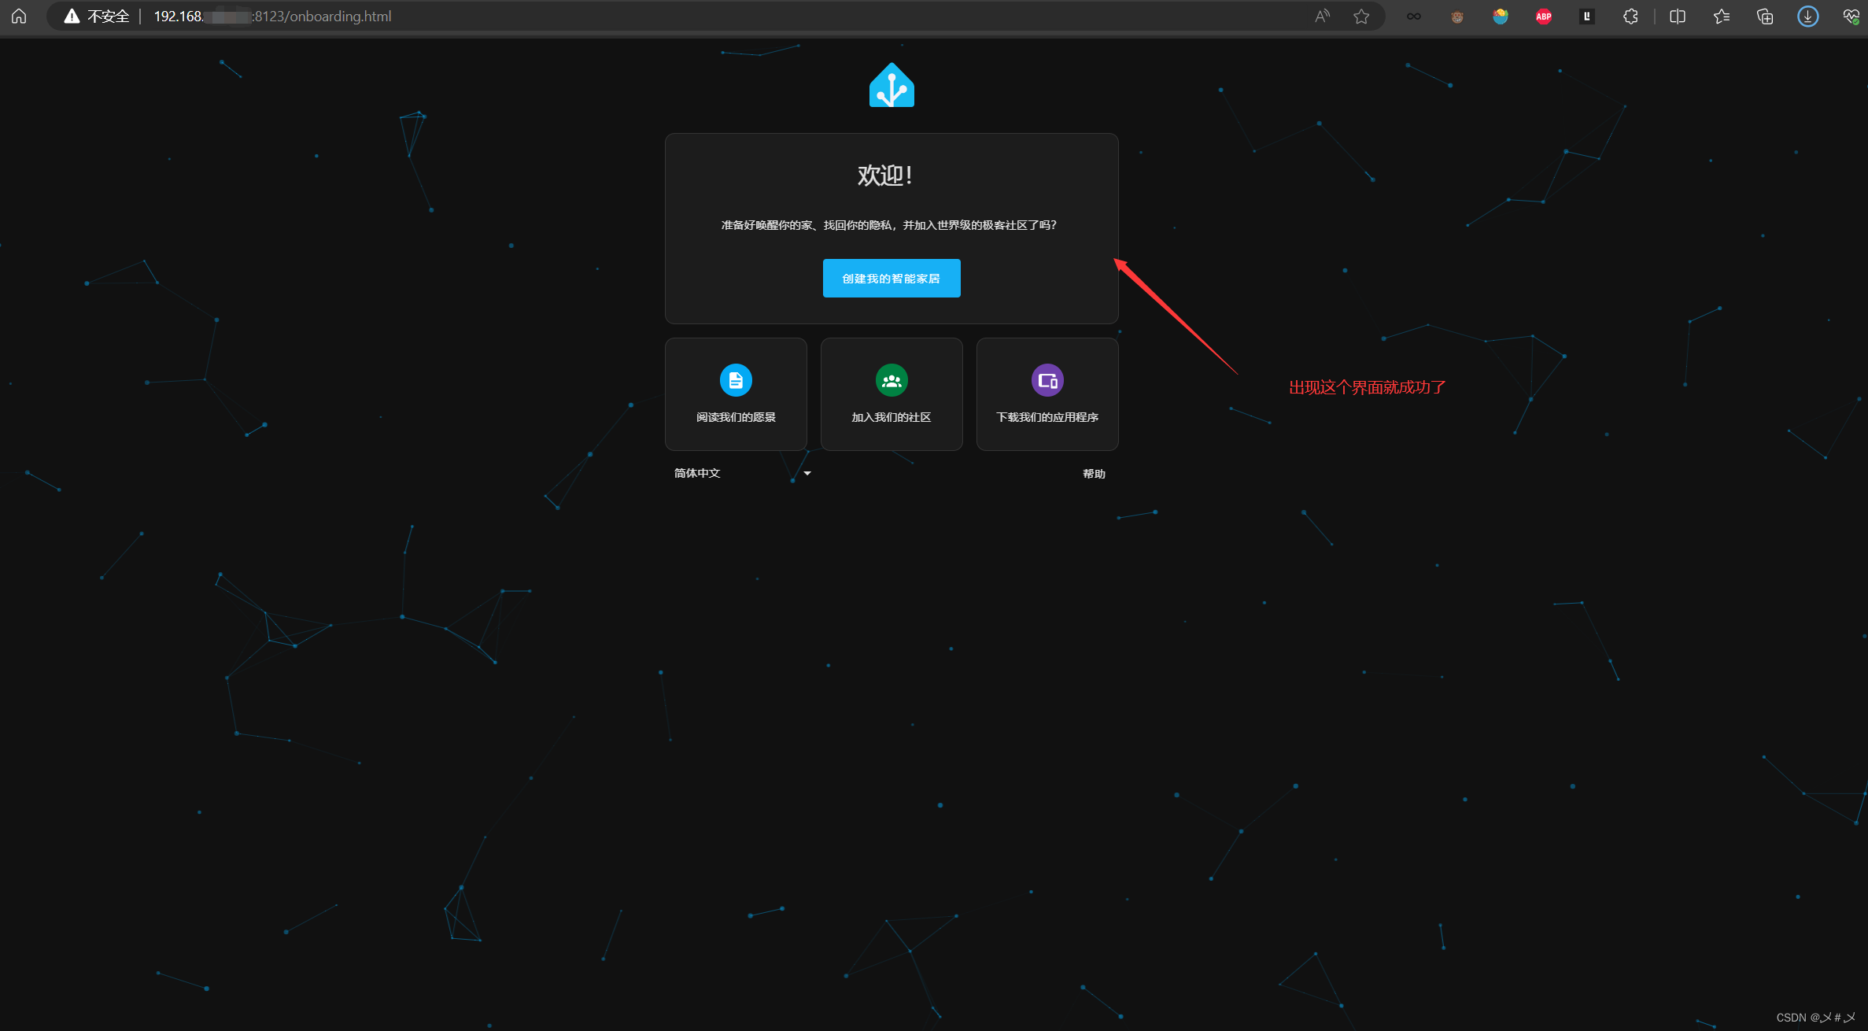Open favorites list menu
This screenshot has width=1868, height=1031.
pos(1722,17)
